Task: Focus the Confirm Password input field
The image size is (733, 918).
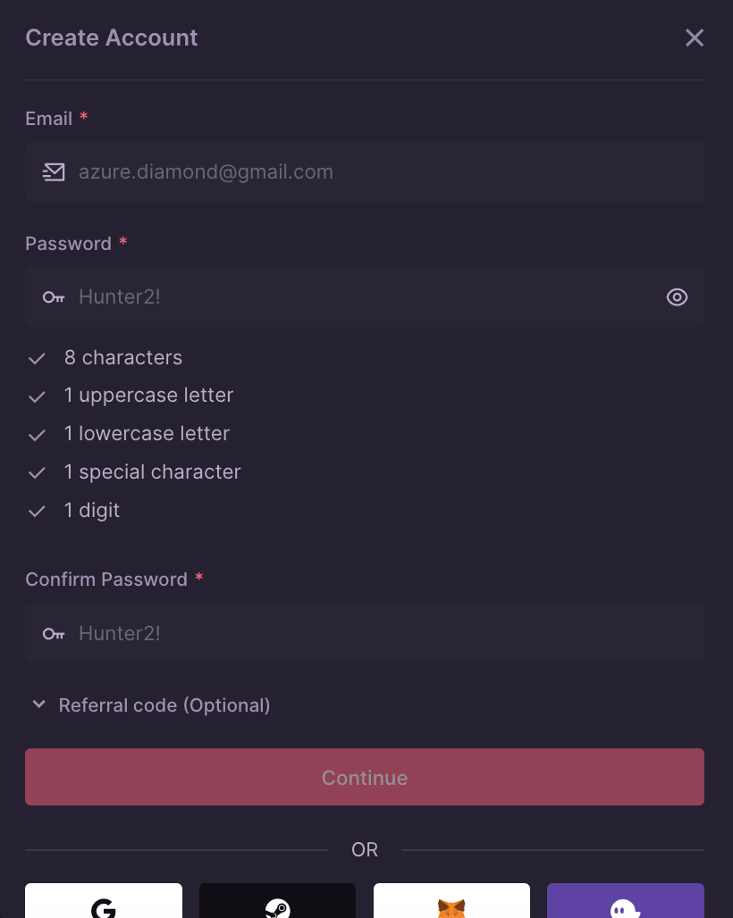Action: point(375,633)
